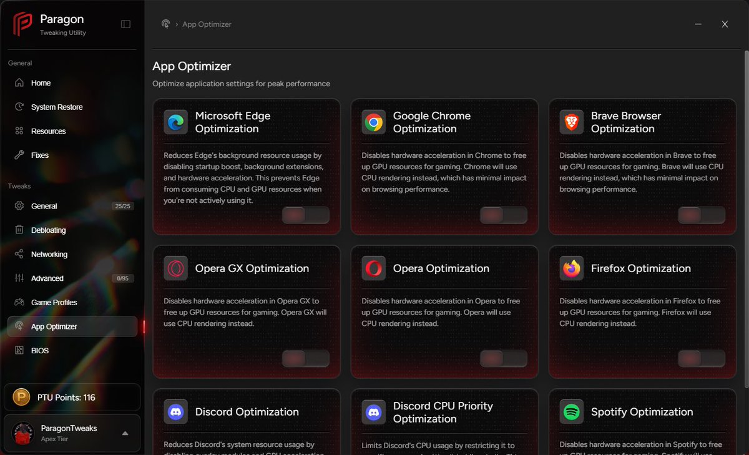Click the Microsoft Edge icon on its card

pyautogui.click(x=175, y=122)
